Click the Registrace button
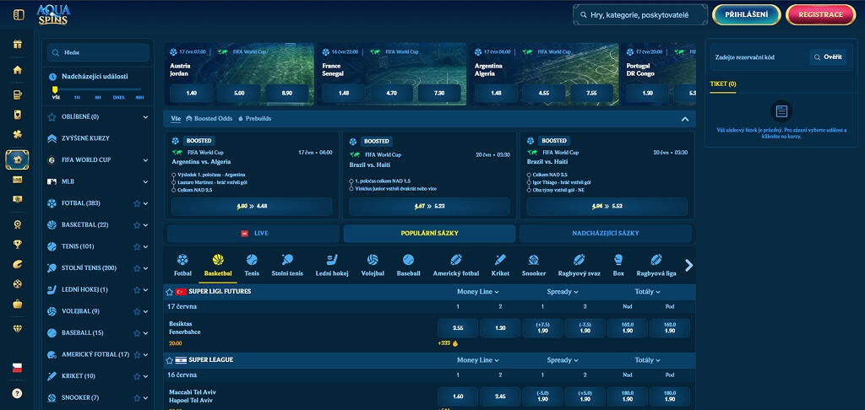Image resolution: width=865 pixels, height=410 pixels. [820, 15]
